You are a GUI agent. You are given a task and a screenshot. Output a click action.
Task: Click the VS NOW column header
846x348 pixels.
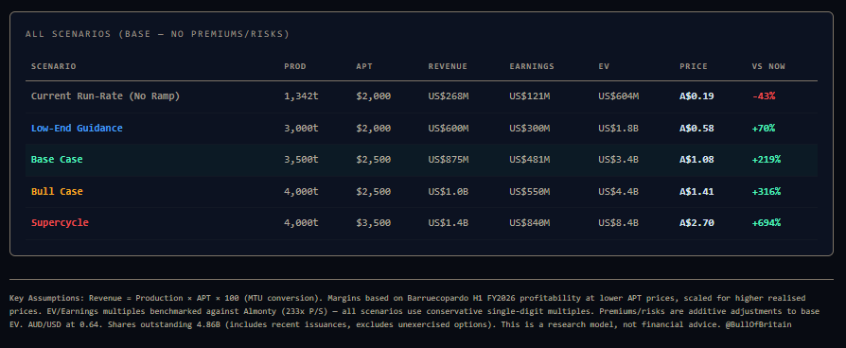[768, 66]
